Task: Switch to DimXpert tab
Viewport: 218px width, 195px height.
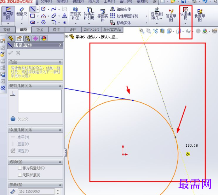Action: click(x=91, y=30)
